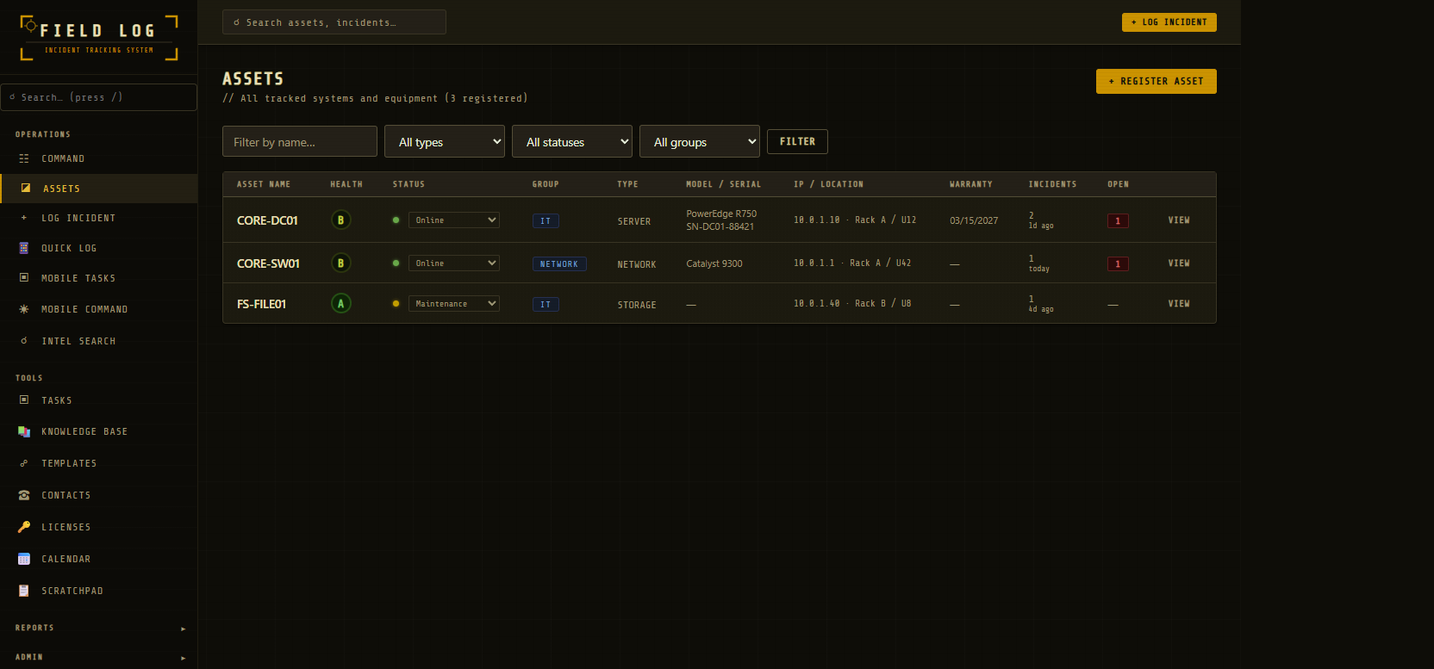This screenshot has width=1434, height=669.
Task: Click the Command grid icon in sidebar
Action: click(x=24, y=158)
